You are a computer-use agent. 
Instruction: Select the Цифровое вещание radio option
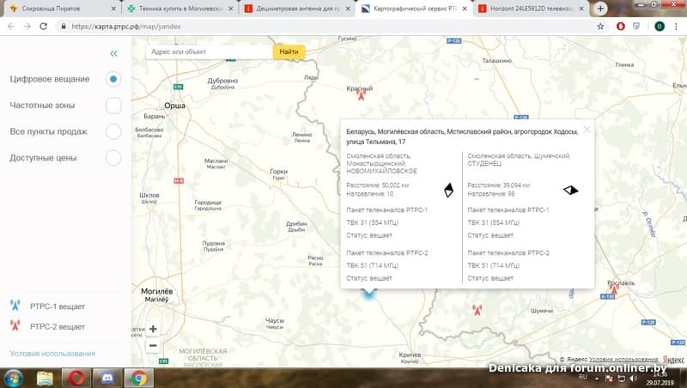point(113,79)
